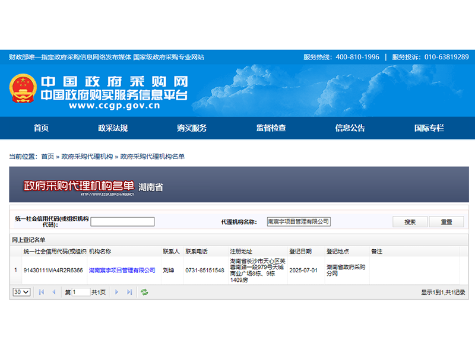Image resolution: width=475 pixels, height=356 pixels.
Task: Click the 代理机构名称 text field
Action: click(298, 222)
